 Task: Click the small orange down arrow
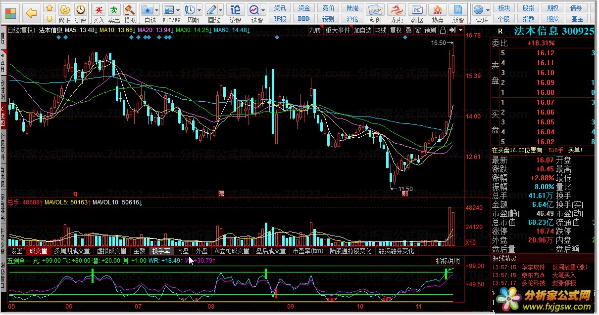(x=50, y=18)
